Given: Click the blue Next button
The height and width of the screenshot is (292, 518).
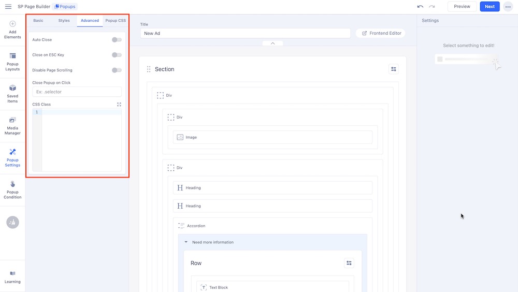Looking at the screenshot, I should pos(490,7).
